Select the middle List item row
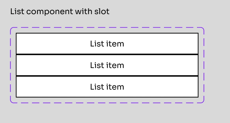230x123 pixels. [x=107, y=65]
